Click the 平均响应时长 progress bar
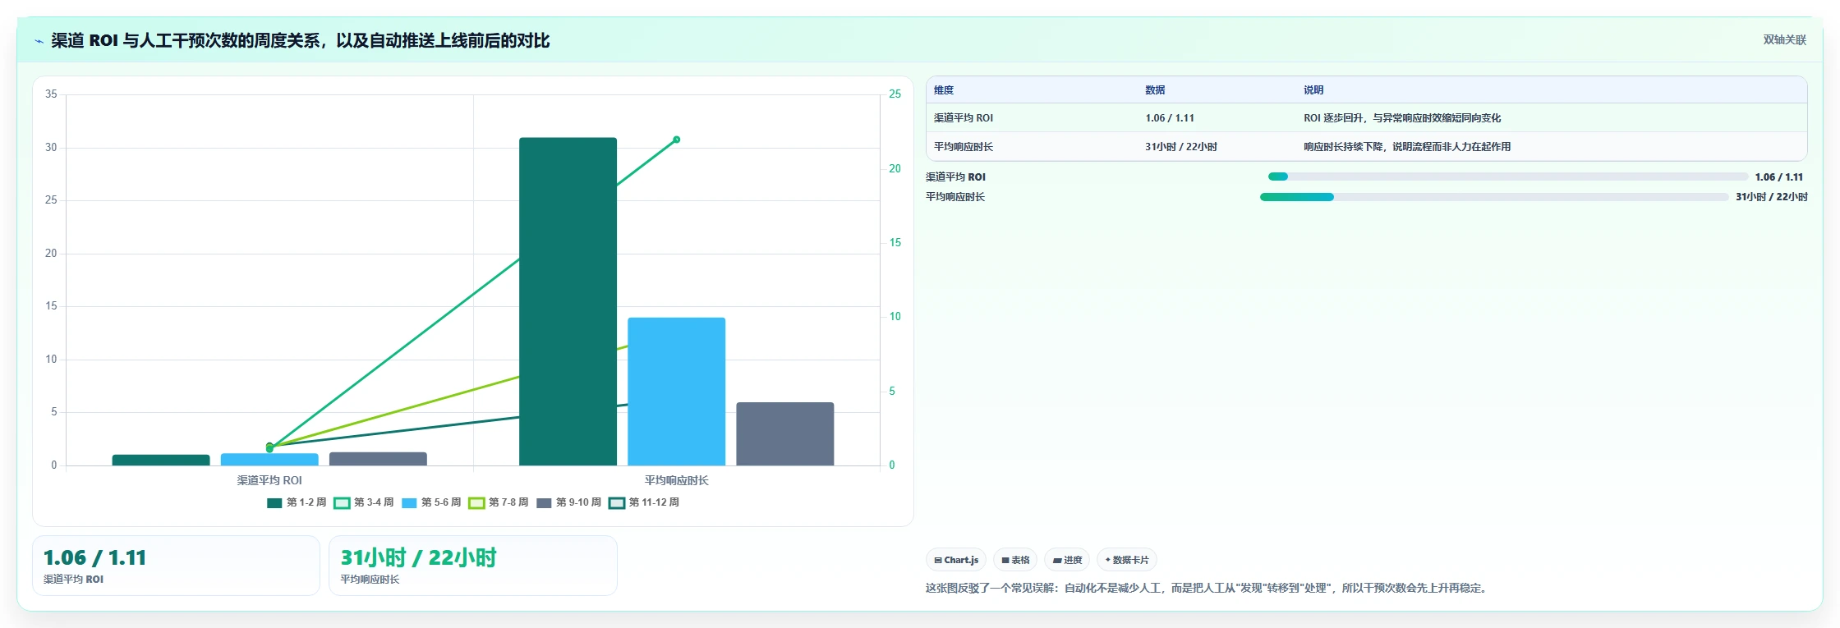The height and width of the screenshot is (628, 1840). pyautogui.click(x=1494, y=197)
